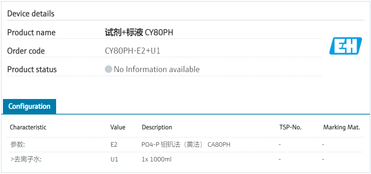Click the Description column header

(x=157, y=127)
